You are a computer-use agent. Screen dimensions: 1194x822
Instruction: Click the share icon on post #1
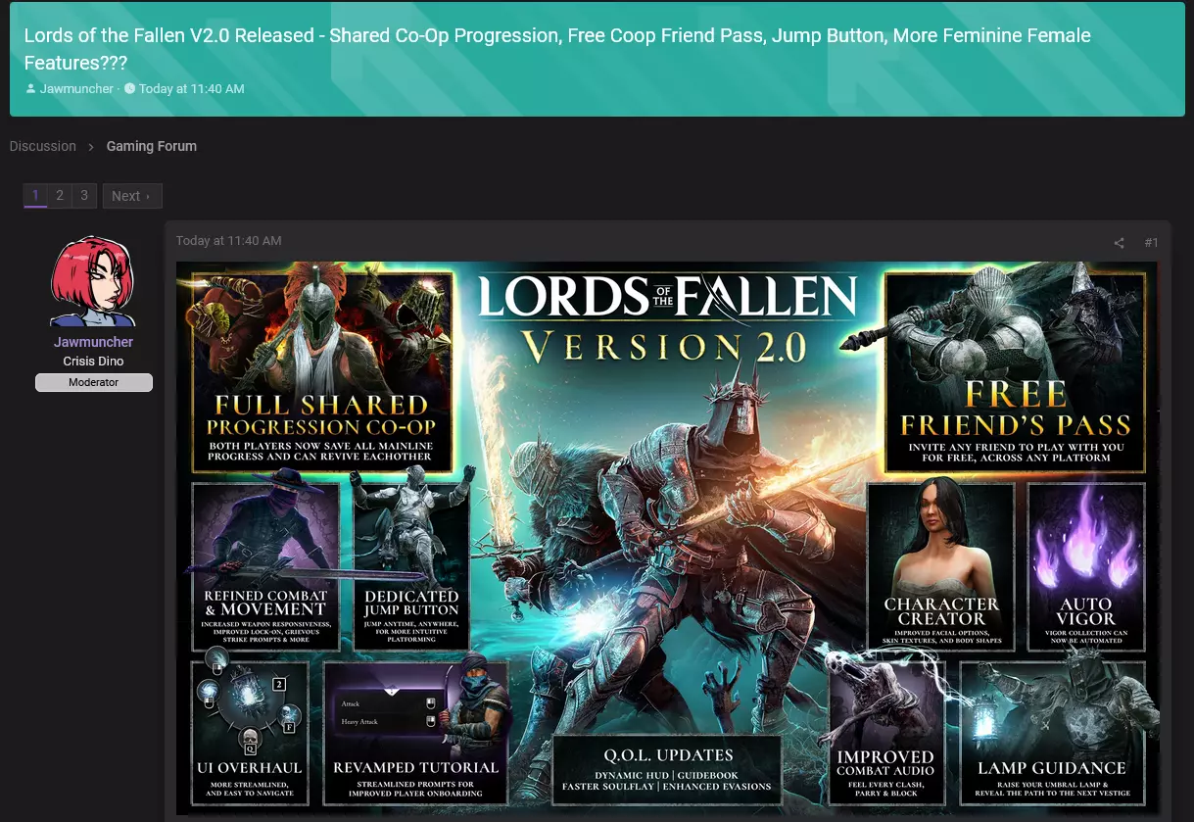[1119, 243]
